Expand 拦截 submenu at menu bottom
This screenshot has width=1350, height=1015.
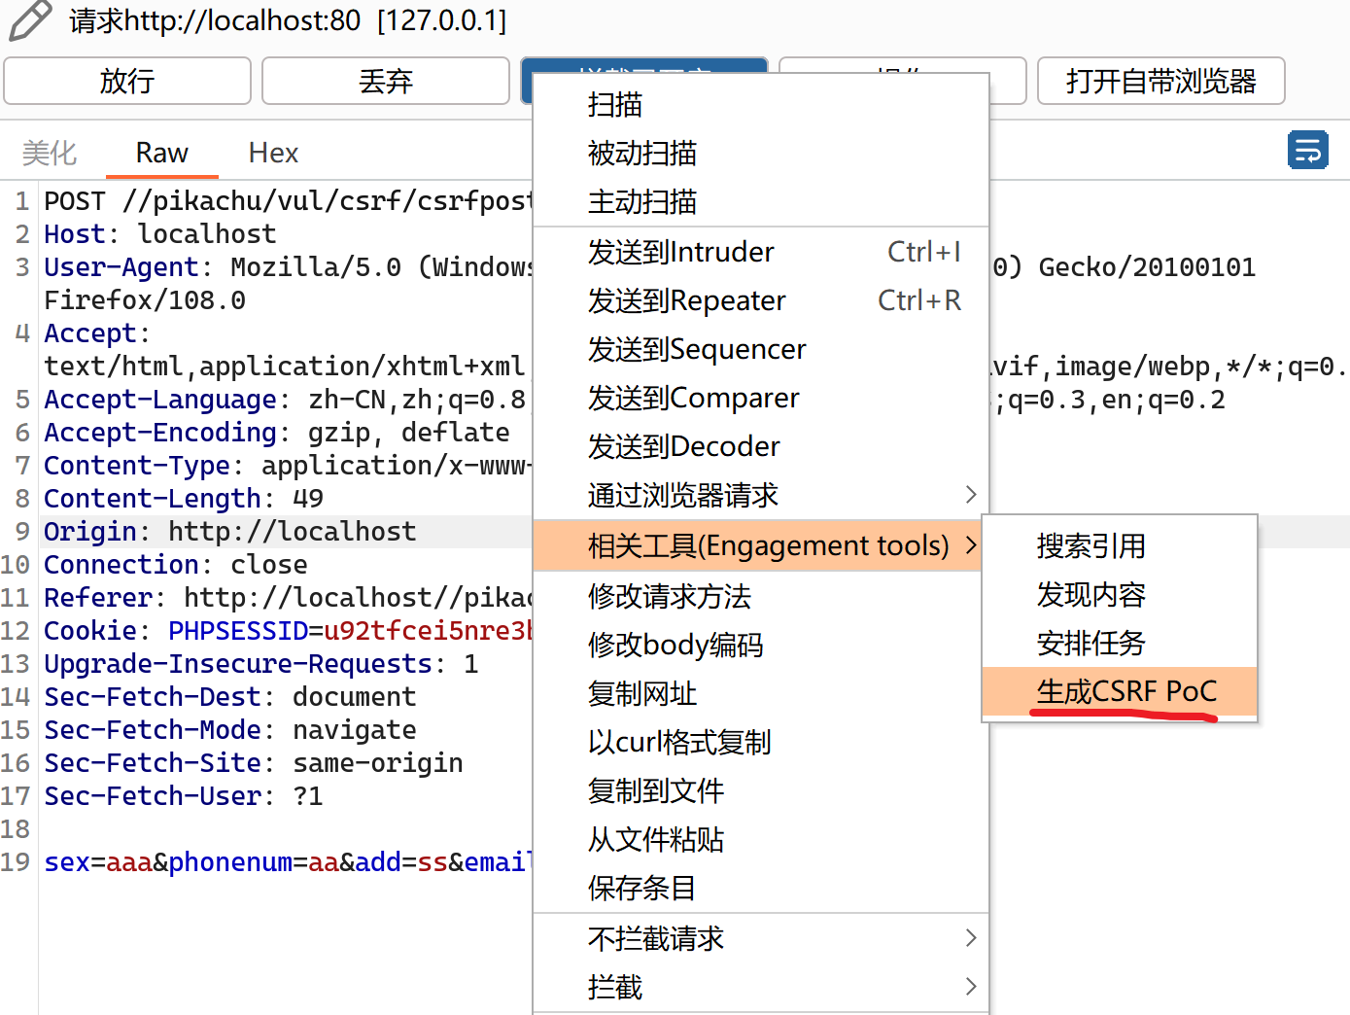[x=761, y=987]
